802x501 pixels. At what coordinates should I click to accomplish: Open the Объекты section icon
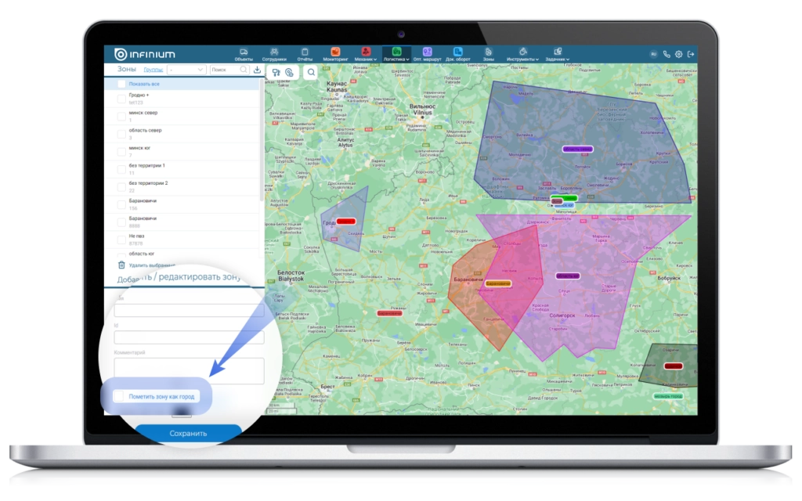point(244,52)
